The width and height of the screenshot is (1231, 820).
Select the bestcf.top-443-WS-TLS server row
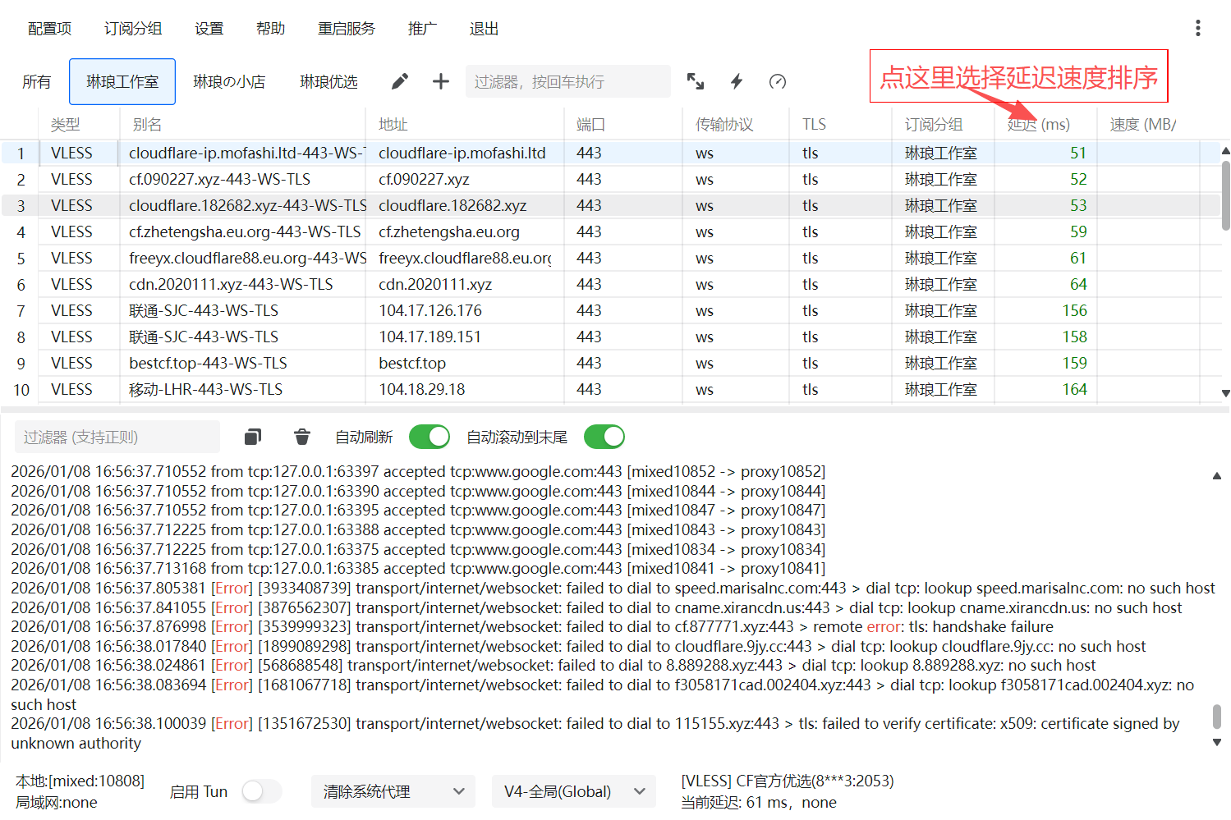click(x=208, y=363)
